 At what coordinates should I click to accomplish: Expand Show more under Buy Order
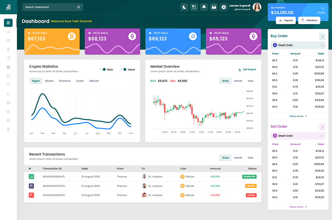coord(298,116)
